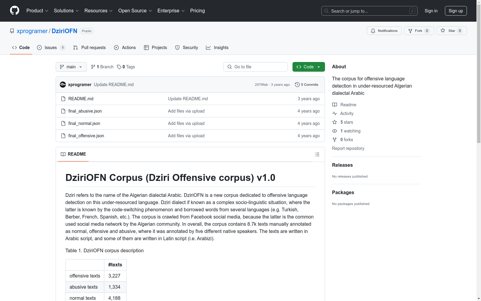Expand the Resources menu
The height and width of the screenshot is (301, 481).
click(99, 11)
